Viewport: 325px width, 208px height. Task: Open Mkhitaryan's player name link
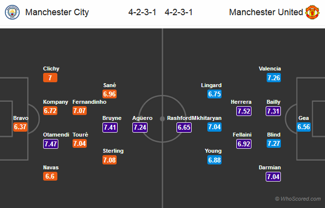tap(207, 118)
